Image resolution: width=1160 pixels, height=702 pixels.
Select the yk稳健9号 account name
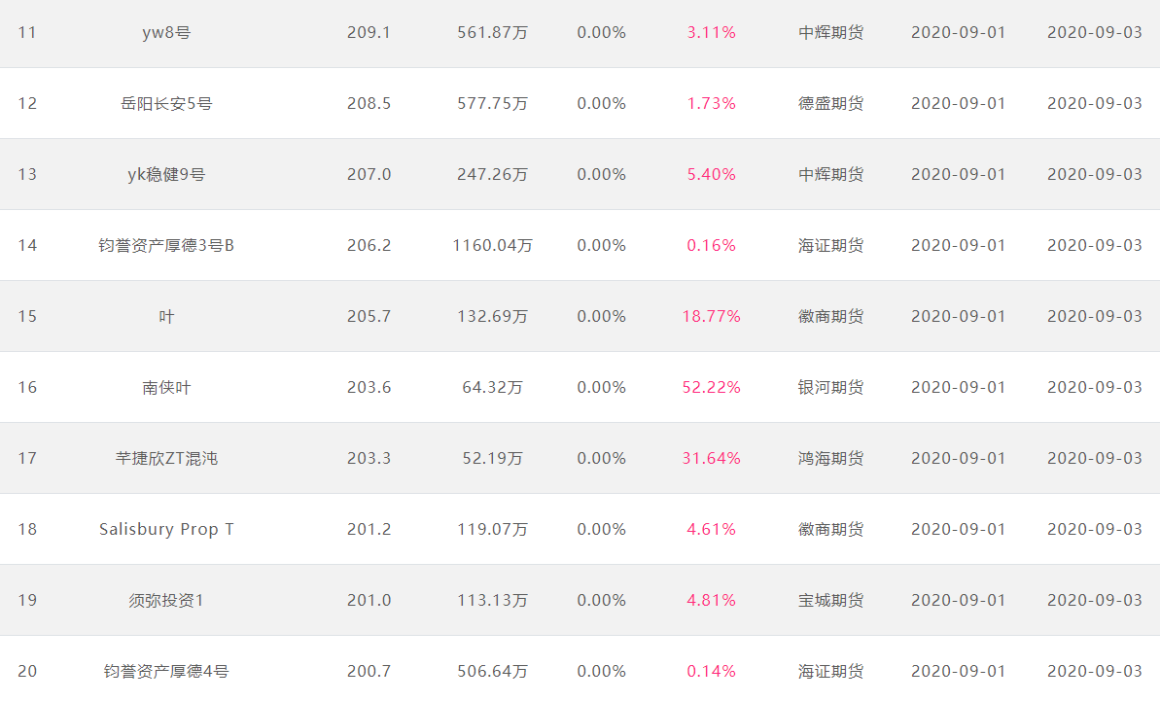[166, 175]
